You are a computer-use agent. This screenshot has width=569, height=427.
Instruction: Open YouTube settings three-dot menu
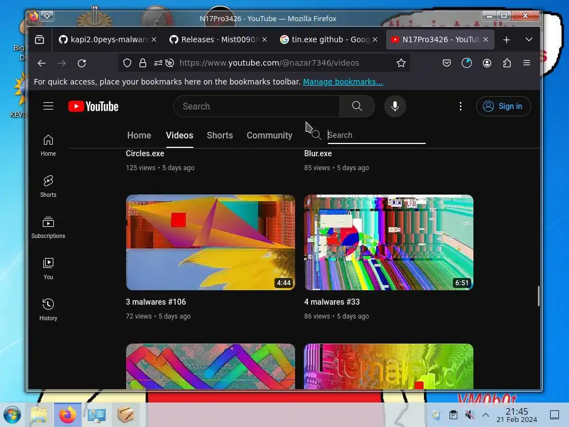click(x=461, y=106)
